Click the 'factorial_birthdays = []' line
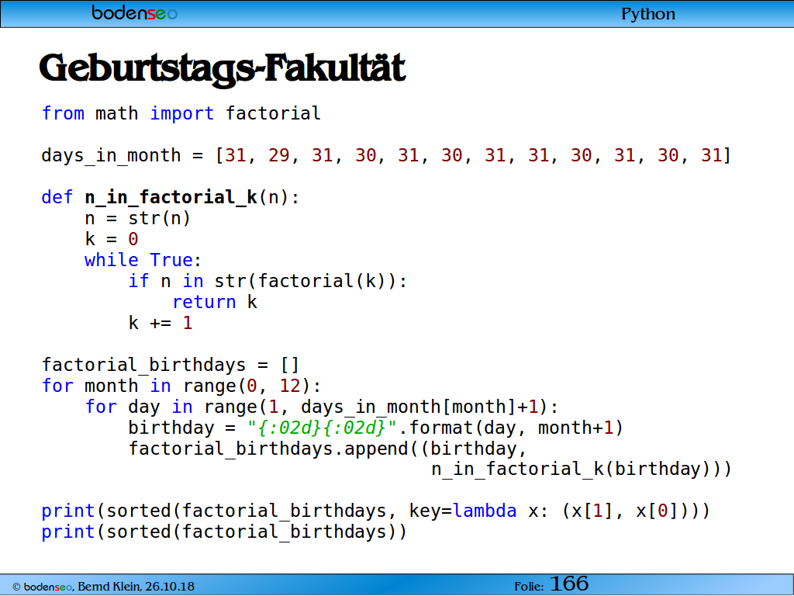The height and width of the screenshot is (596, 794). click(x=170, y=365)
